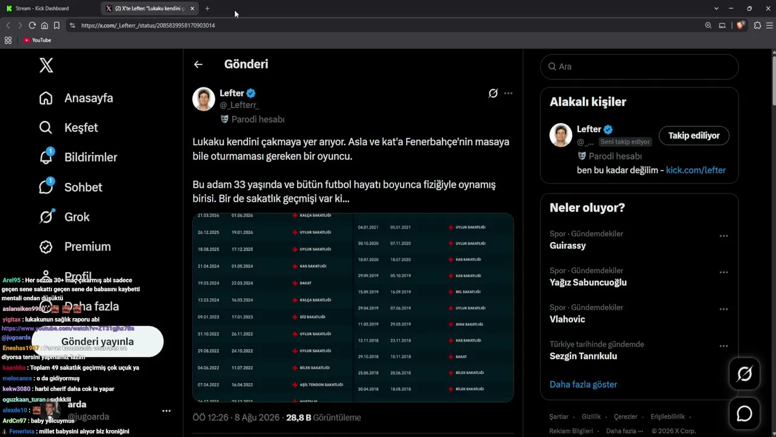
Task: Switch to Stream - Kick Dashboard tab
Action: 50,8
